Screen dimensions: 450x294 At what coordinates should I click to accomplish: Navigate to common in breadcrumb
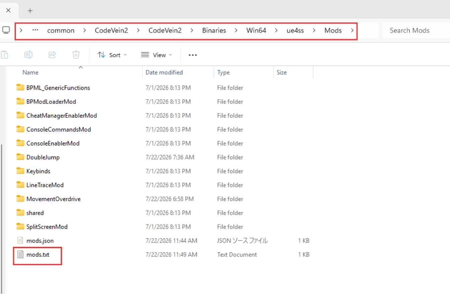(x=61, y=30)
